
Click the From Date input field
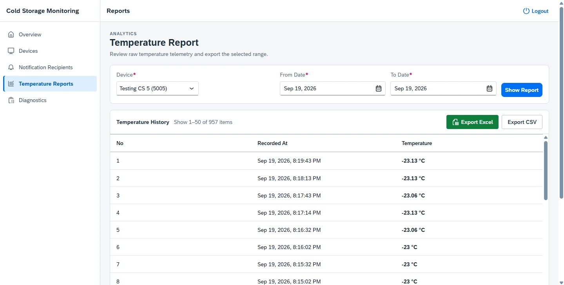(333, 88)
